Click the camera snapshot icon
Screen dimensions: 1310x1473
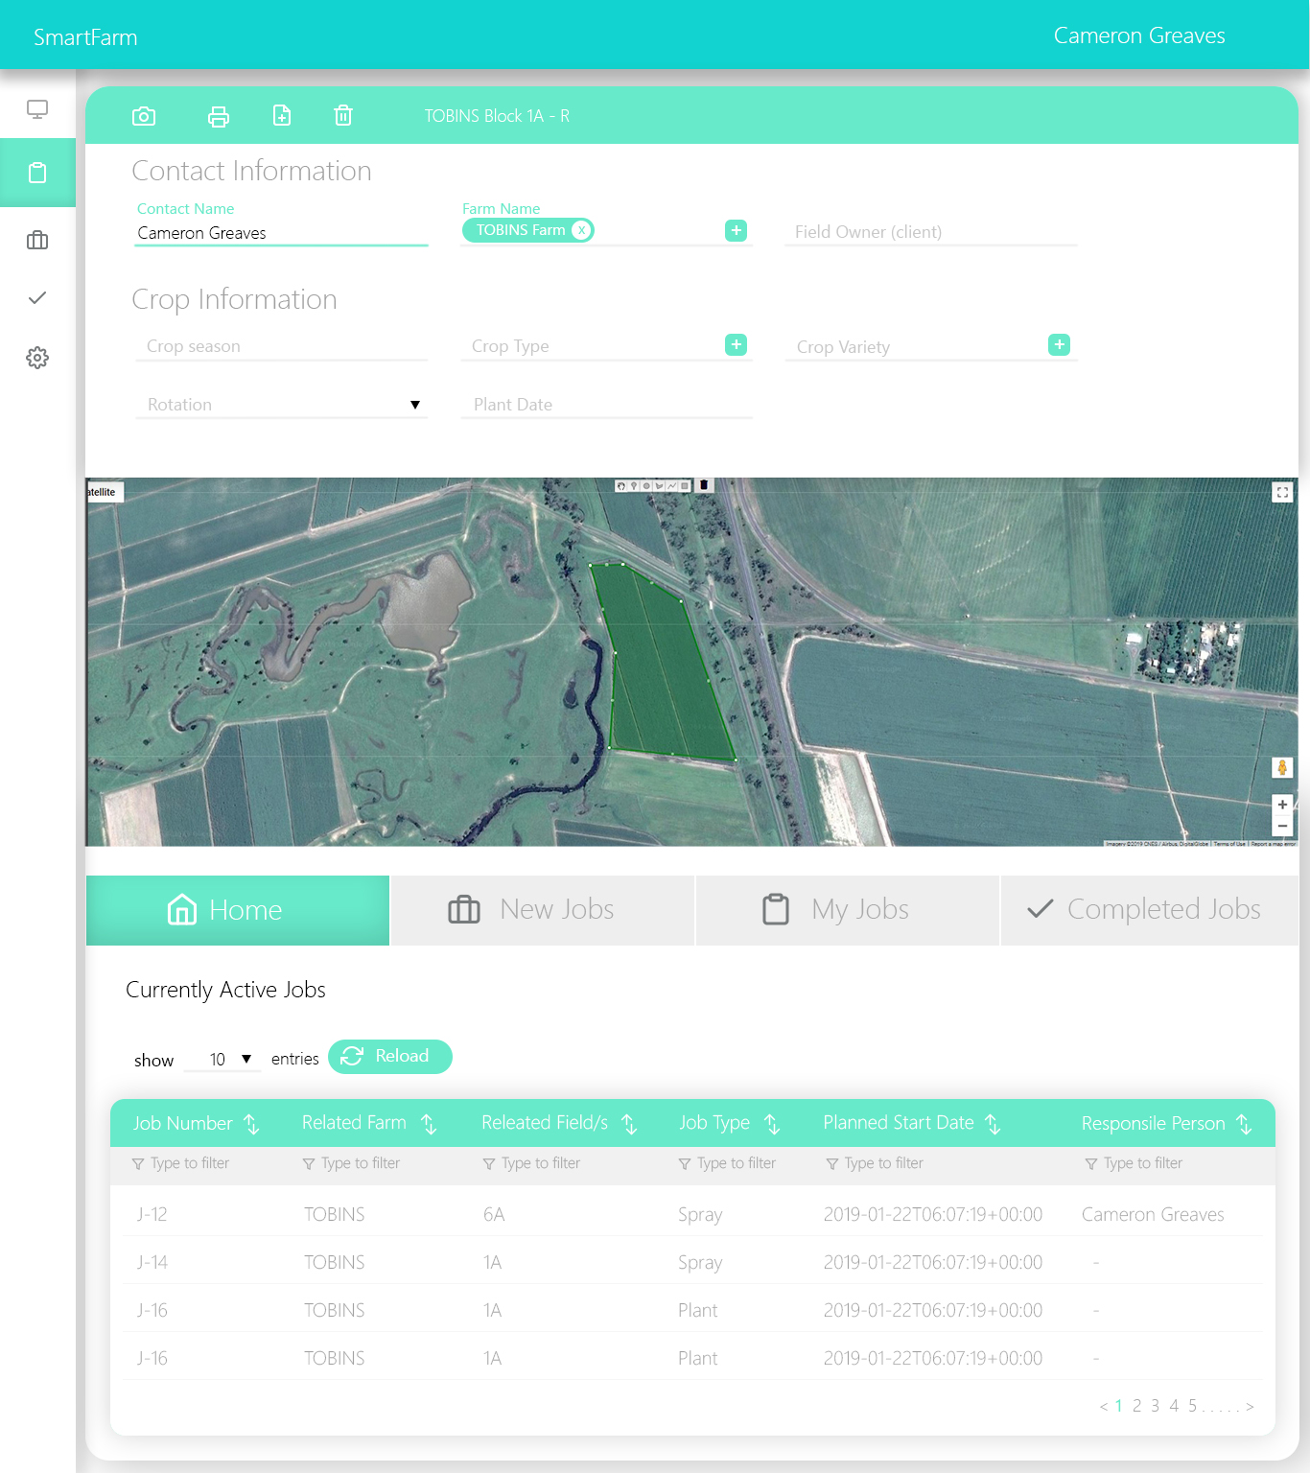click(144, 116)
